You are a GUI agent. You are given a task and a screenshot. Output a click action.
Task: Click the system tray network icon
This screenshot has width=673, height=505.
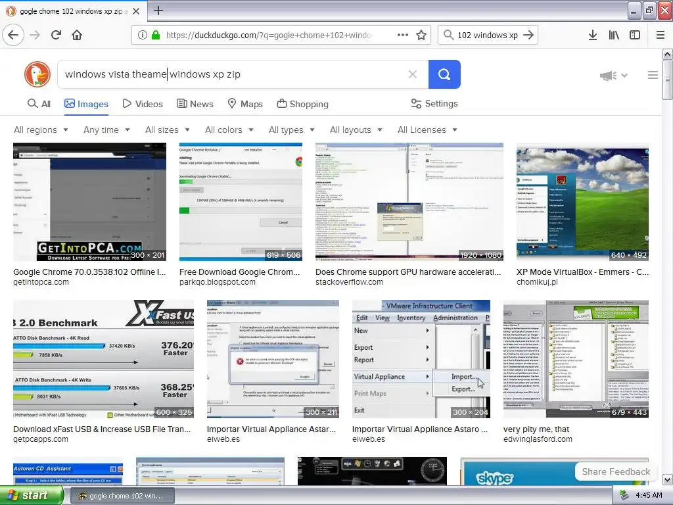pyautogui.click(x=624, y=496)
